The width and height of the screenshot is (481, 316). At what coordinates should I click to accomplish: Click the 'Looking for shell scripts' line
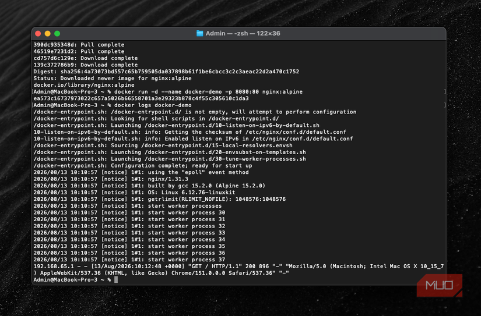tap(156, 119)
